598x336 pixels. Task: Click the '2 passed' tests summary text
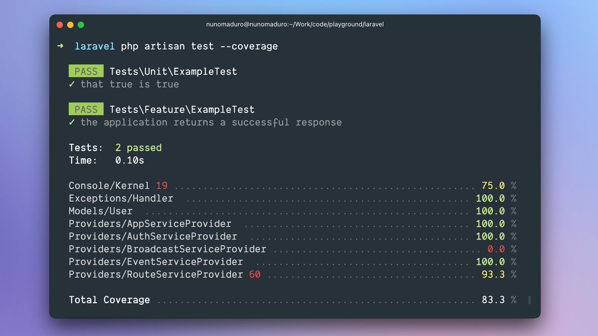(139, 148)
